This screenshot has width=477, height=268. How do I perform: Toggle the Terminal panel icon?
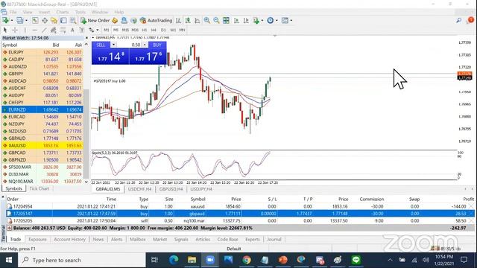(x=63, y=20)
